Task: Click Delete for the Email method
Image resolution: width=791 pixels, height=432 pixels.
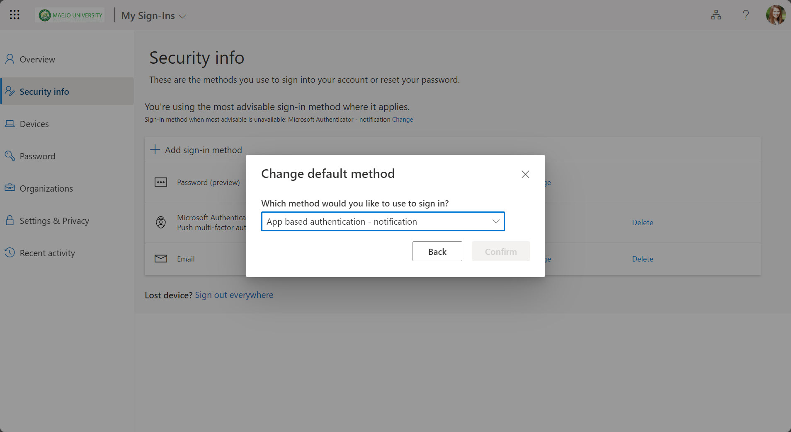Action: pos(642,259)
